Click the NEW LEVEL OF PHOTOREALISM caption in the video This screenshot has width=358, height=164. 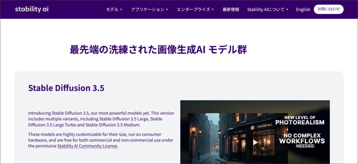(300, 120)
